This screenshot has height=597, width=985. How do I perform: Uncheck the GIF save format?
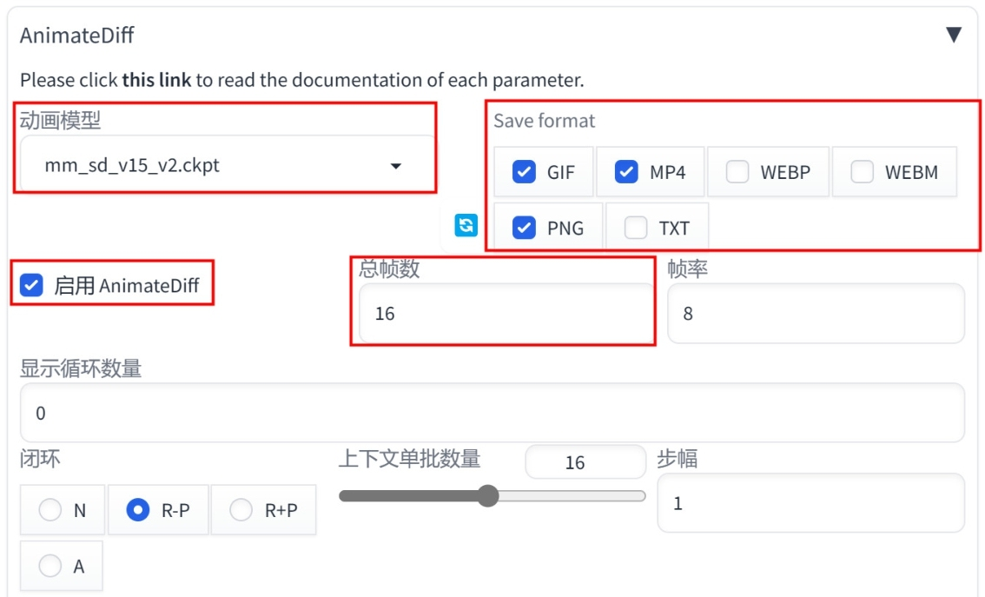coord(524,171)
